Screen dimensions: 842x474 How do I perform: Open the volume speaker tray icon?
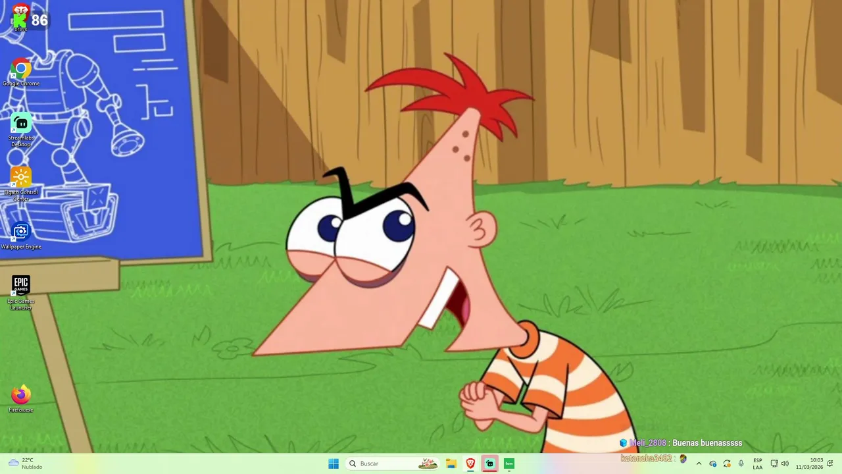pos(785,463)
